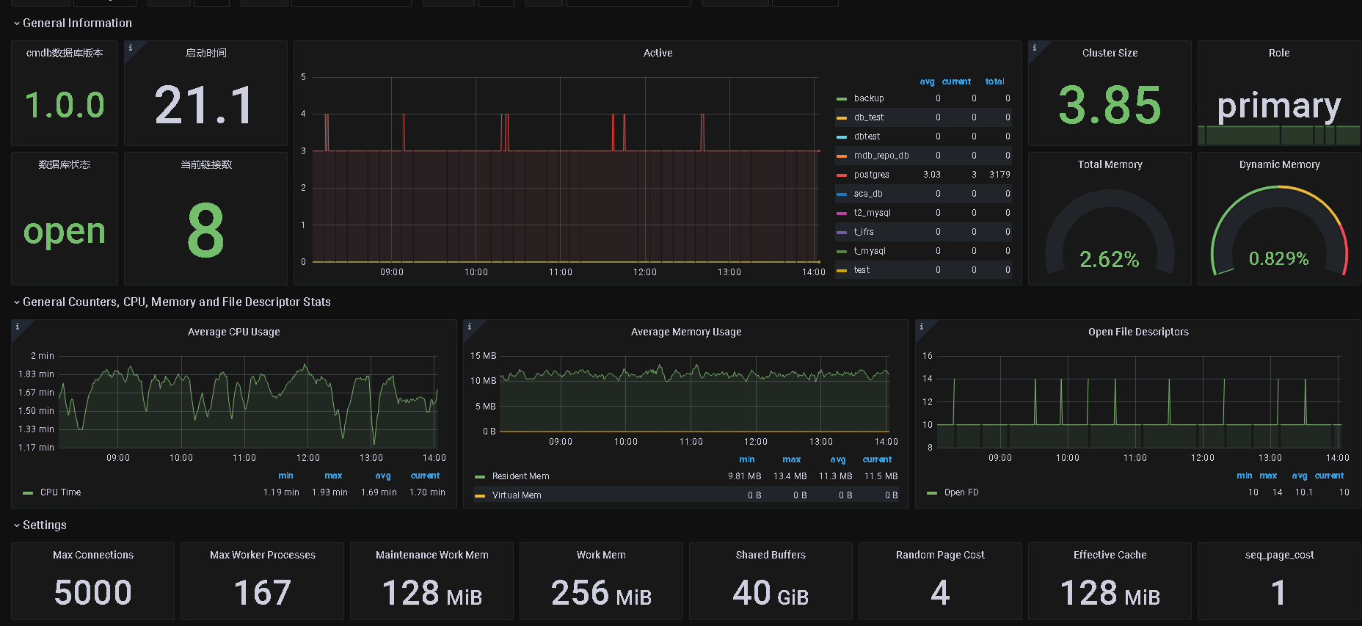Click the 当前链接数 value 8
This screenshot has width=1362, height=626.
tap(205, 230)
